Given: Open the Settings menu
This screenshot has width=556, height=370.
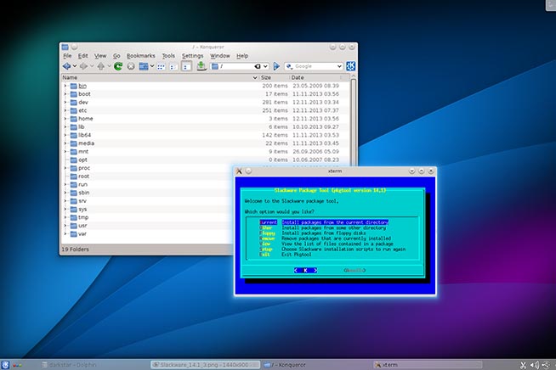Looking at the screenshot, I should click(x=192, y=56).
